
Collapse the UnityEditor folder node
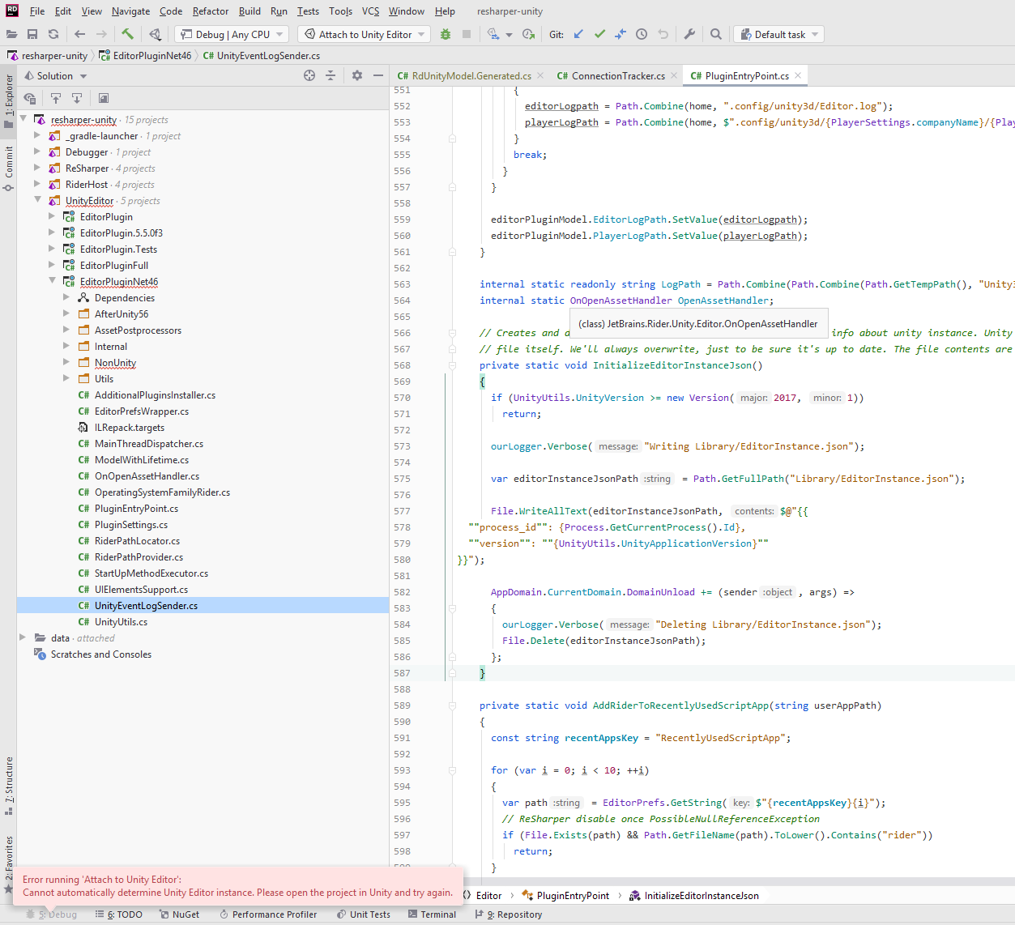[37, 201]
